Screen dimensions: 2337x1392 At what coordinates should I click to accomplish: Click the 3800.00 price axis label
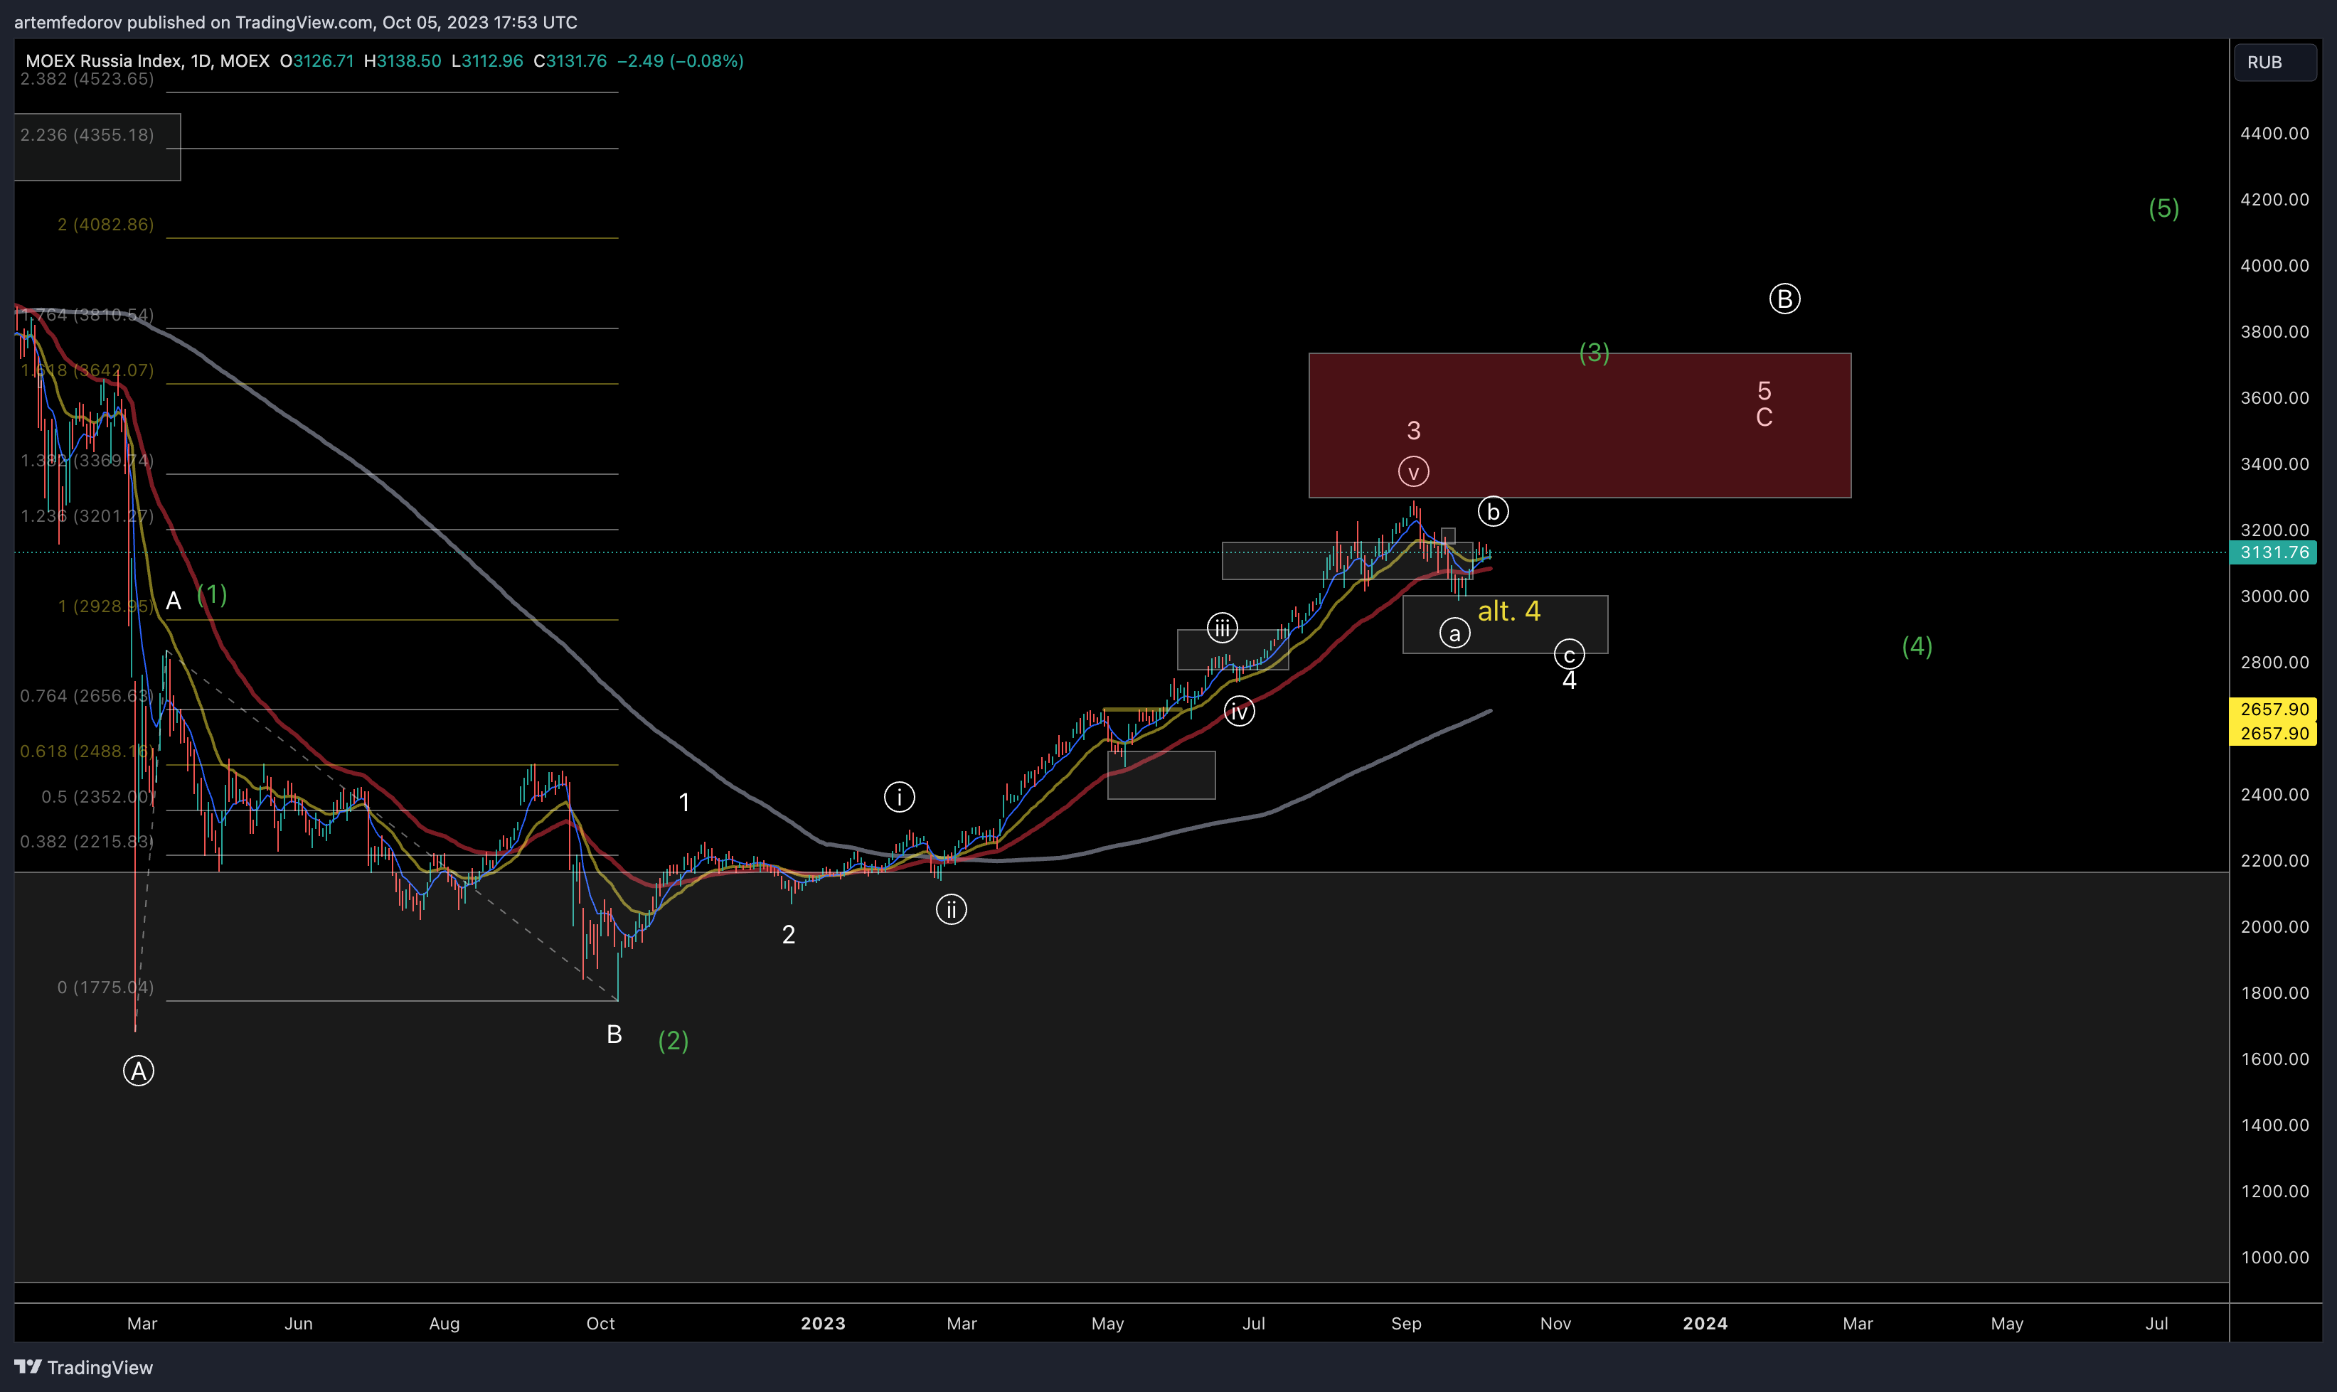pos(2275,332)
